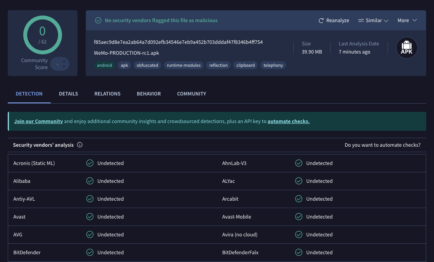The width and height of the screenshot is (434, 262).
Task: Vote down on Community Score
Action: (x=64, y=67)
